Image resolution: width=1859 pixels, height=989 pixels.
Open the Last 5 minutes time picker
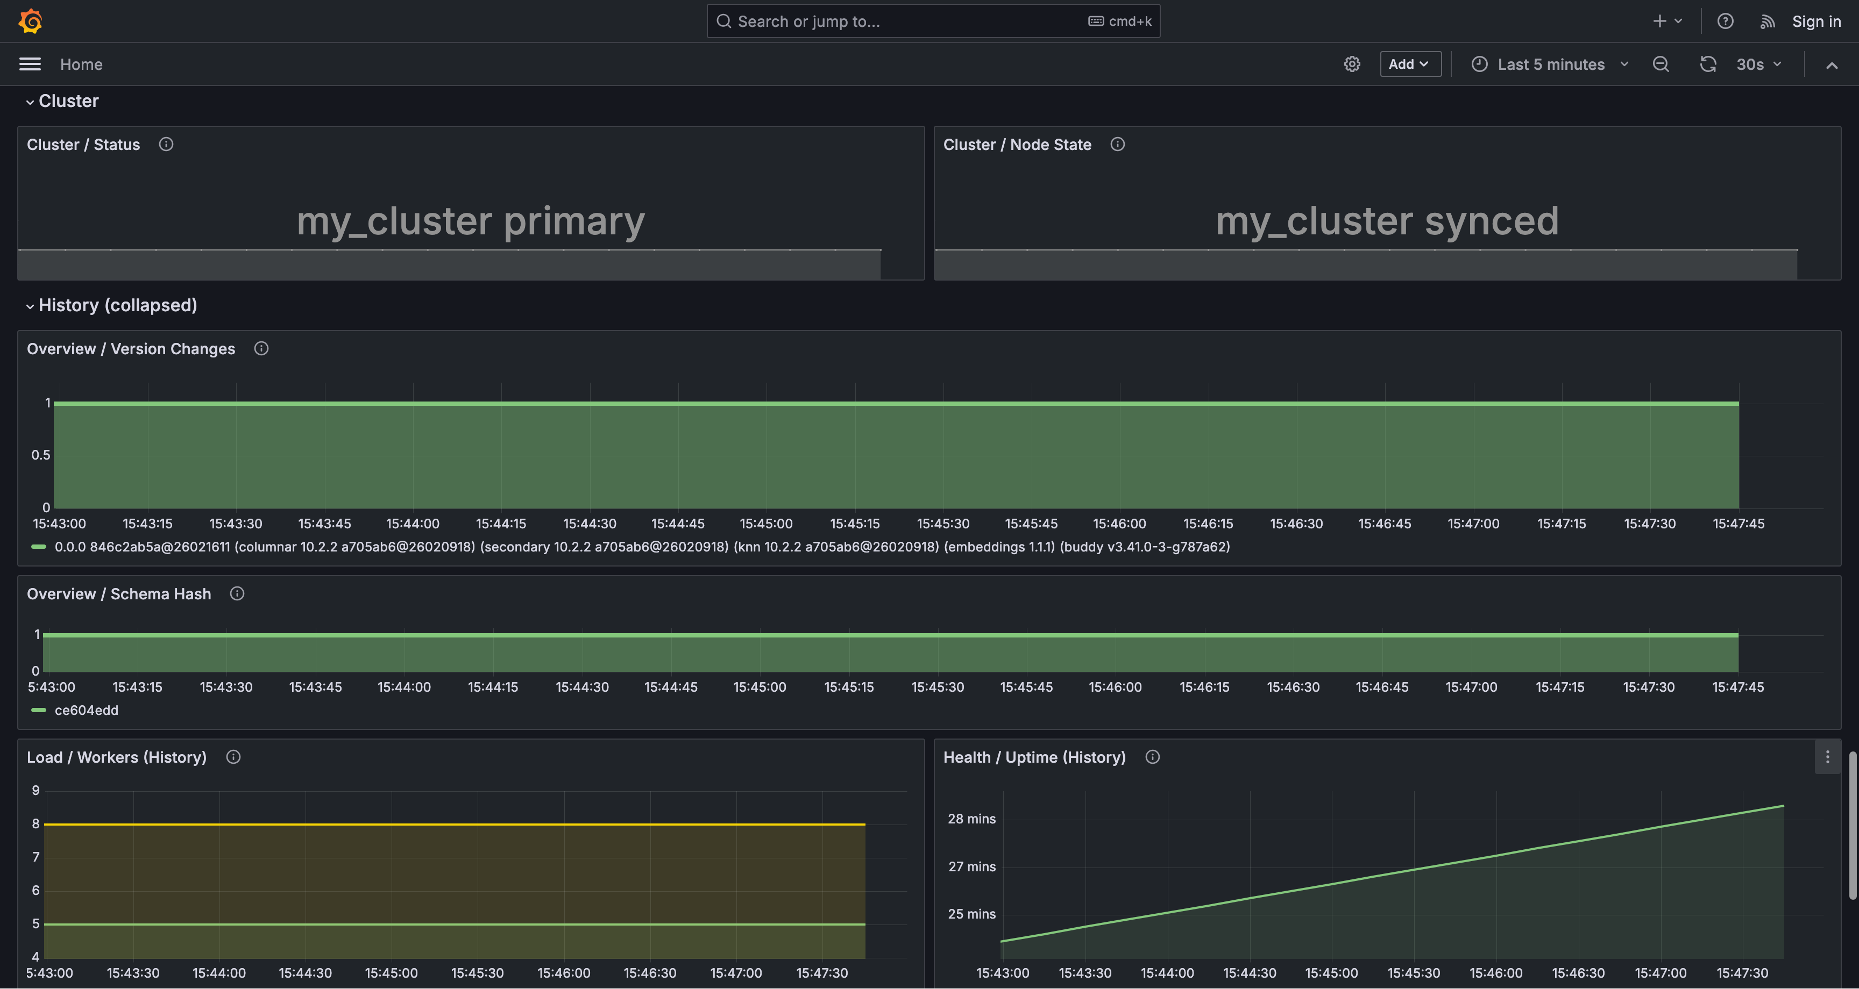click(1550, 64)
